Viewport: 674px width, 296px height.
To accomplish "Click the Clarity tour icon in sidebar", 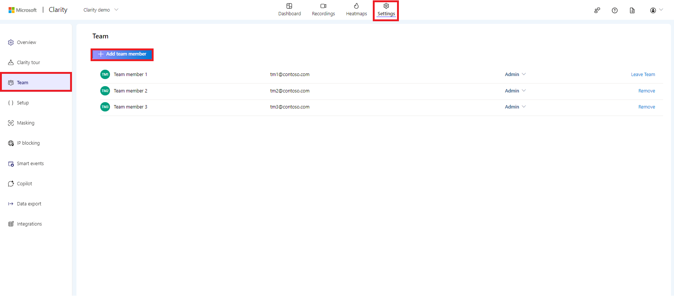I will pos(11,63).
